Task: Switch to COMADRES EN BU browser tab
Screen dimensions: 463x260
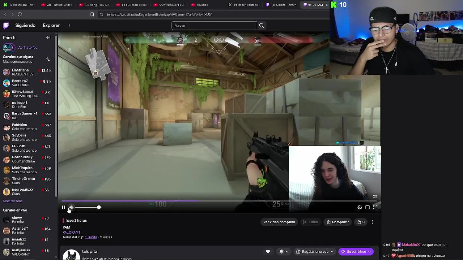Action: pyautogui.click(x=169, y=5)
